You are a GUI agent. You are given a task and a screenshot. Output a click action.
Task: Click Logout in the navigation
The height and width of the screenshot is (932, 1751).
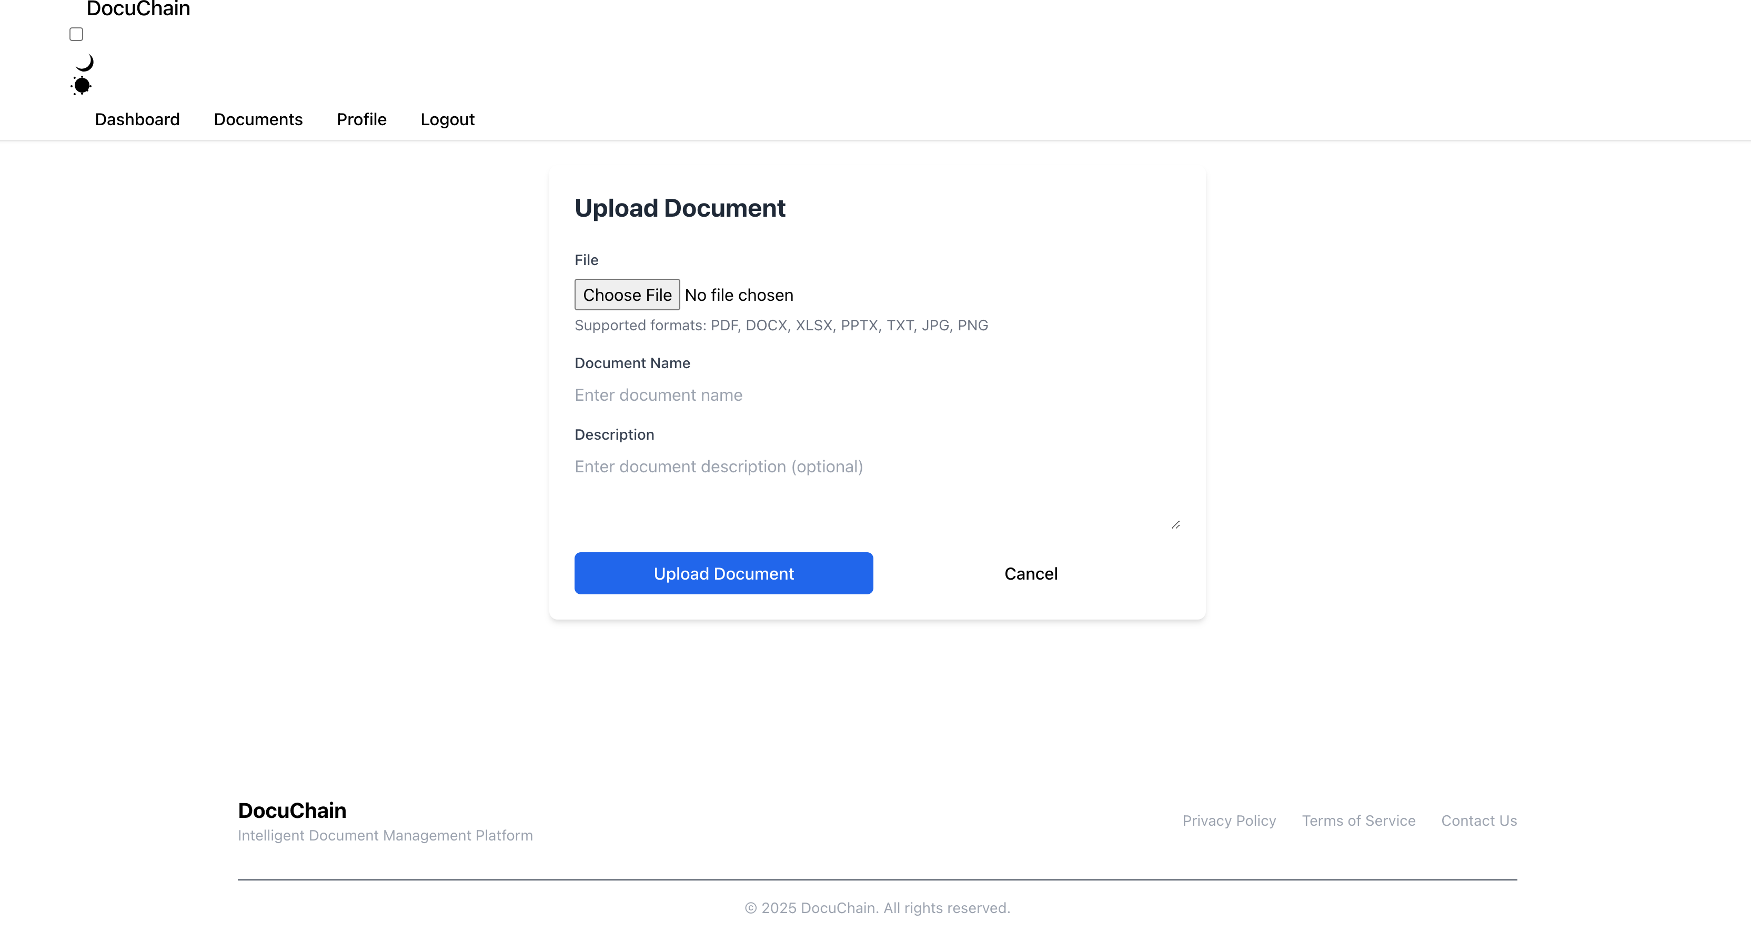447,119
